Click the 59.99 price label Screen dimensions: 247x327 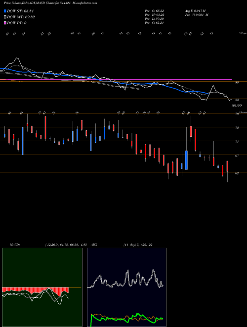(237, 106)
